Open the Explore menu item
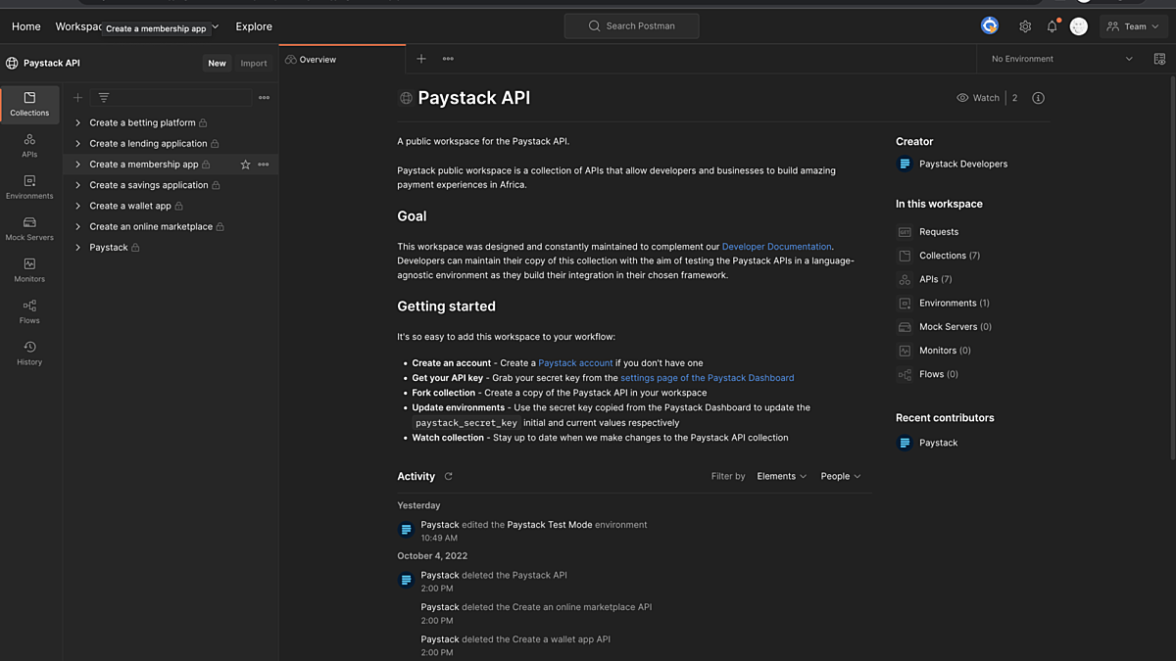 pos(254,26)
